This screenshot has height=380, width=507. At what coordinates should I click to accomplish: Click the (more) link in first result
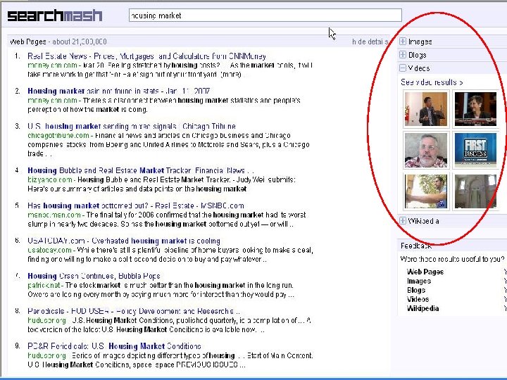(x=230, y=75)
